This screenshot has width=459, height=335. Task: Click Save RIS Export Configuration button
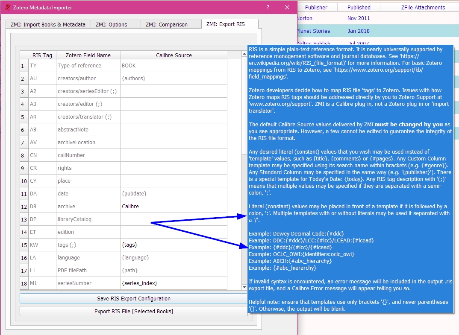tap(134, 298)
